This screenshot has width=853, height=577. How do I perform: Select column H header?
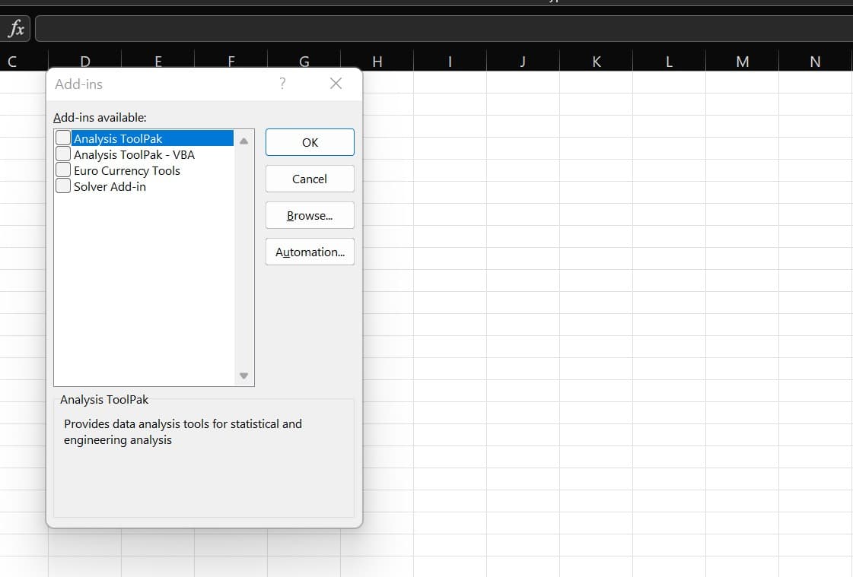coord(377,62)
